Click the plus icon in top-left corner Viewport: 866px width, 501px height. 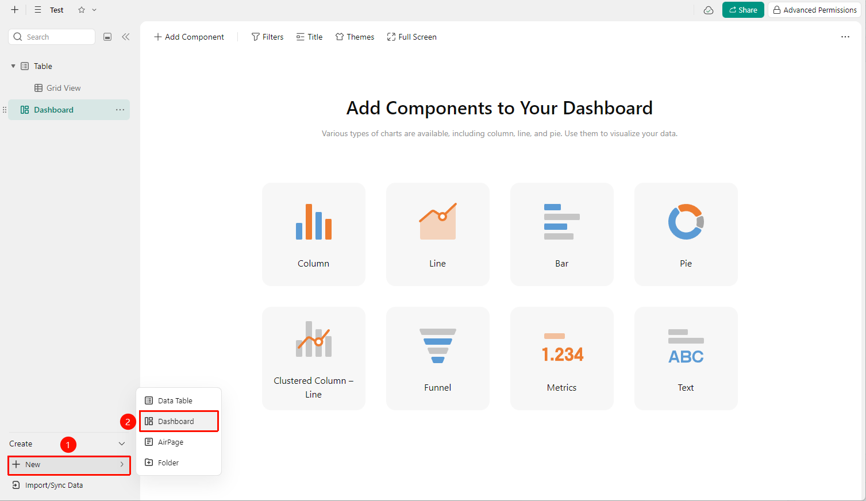pos(15,10)
